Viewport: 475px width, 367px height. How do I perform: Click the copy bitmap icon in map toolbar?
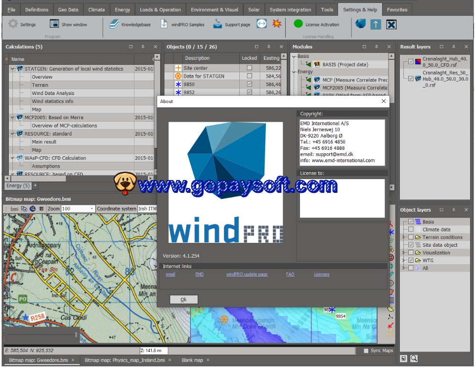(24, 209)
